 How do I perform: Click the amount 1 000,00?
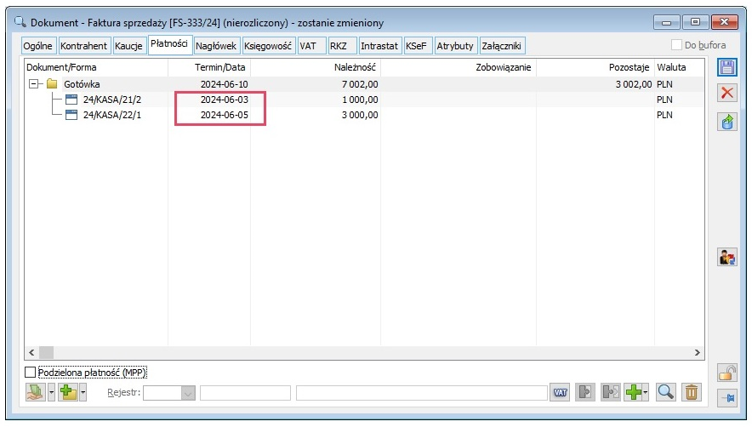pos(360,100)
